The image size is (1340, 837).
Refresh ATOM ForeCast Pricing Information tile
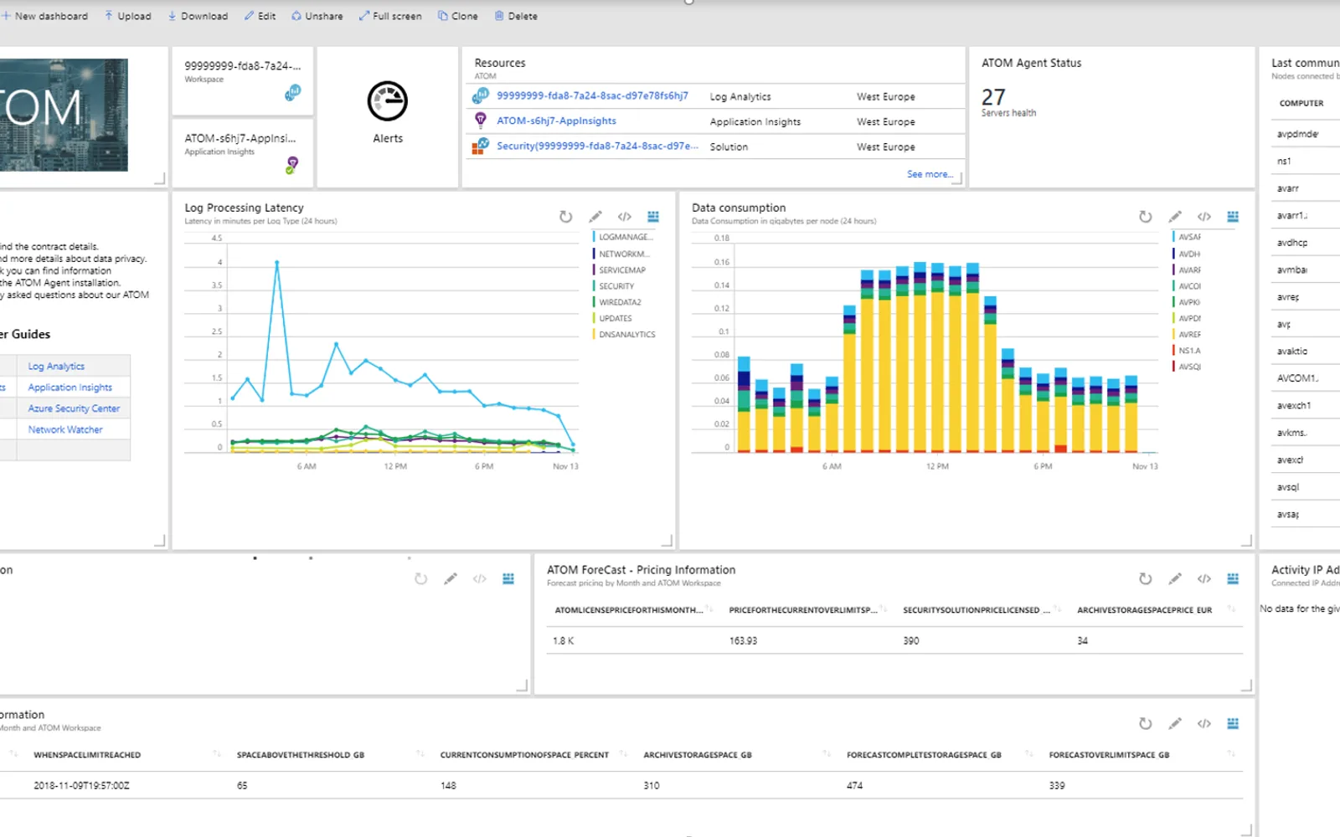pos(1146,579)
